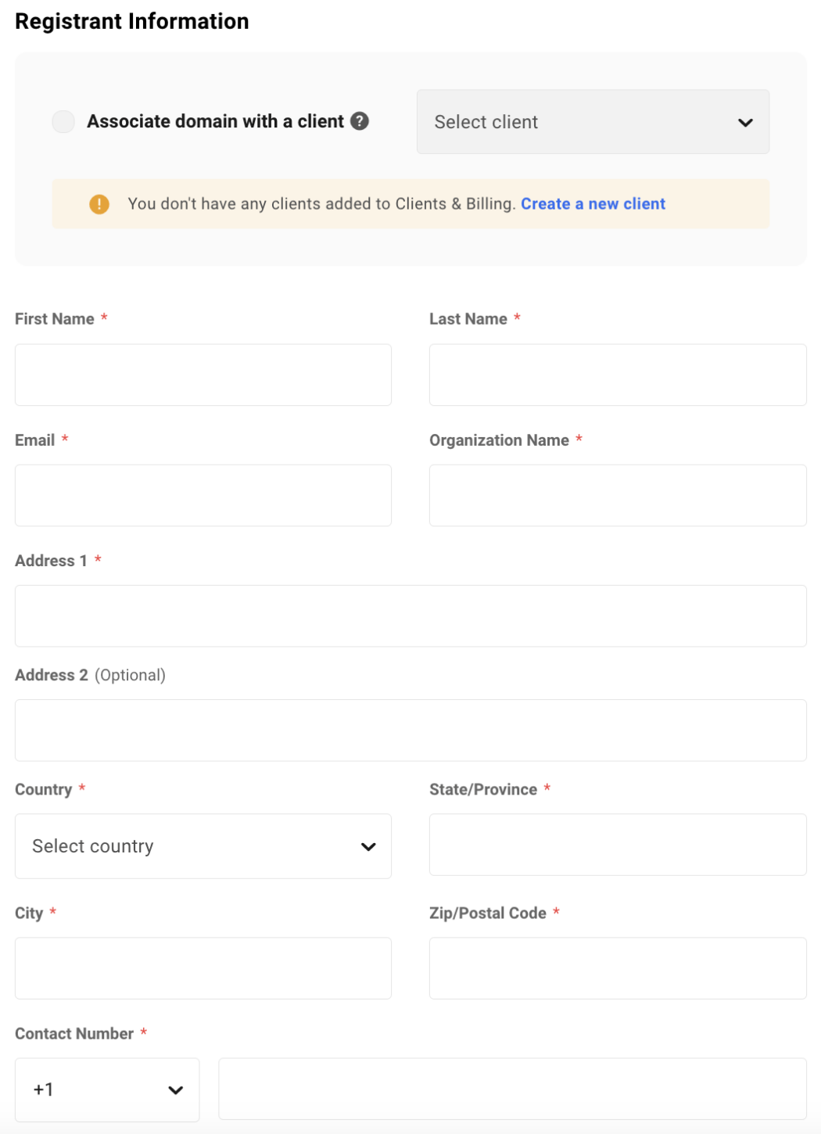Viewport: 821px width, 1134px height.
Task: Click the Organization Name field
Action: click(617, 495)
